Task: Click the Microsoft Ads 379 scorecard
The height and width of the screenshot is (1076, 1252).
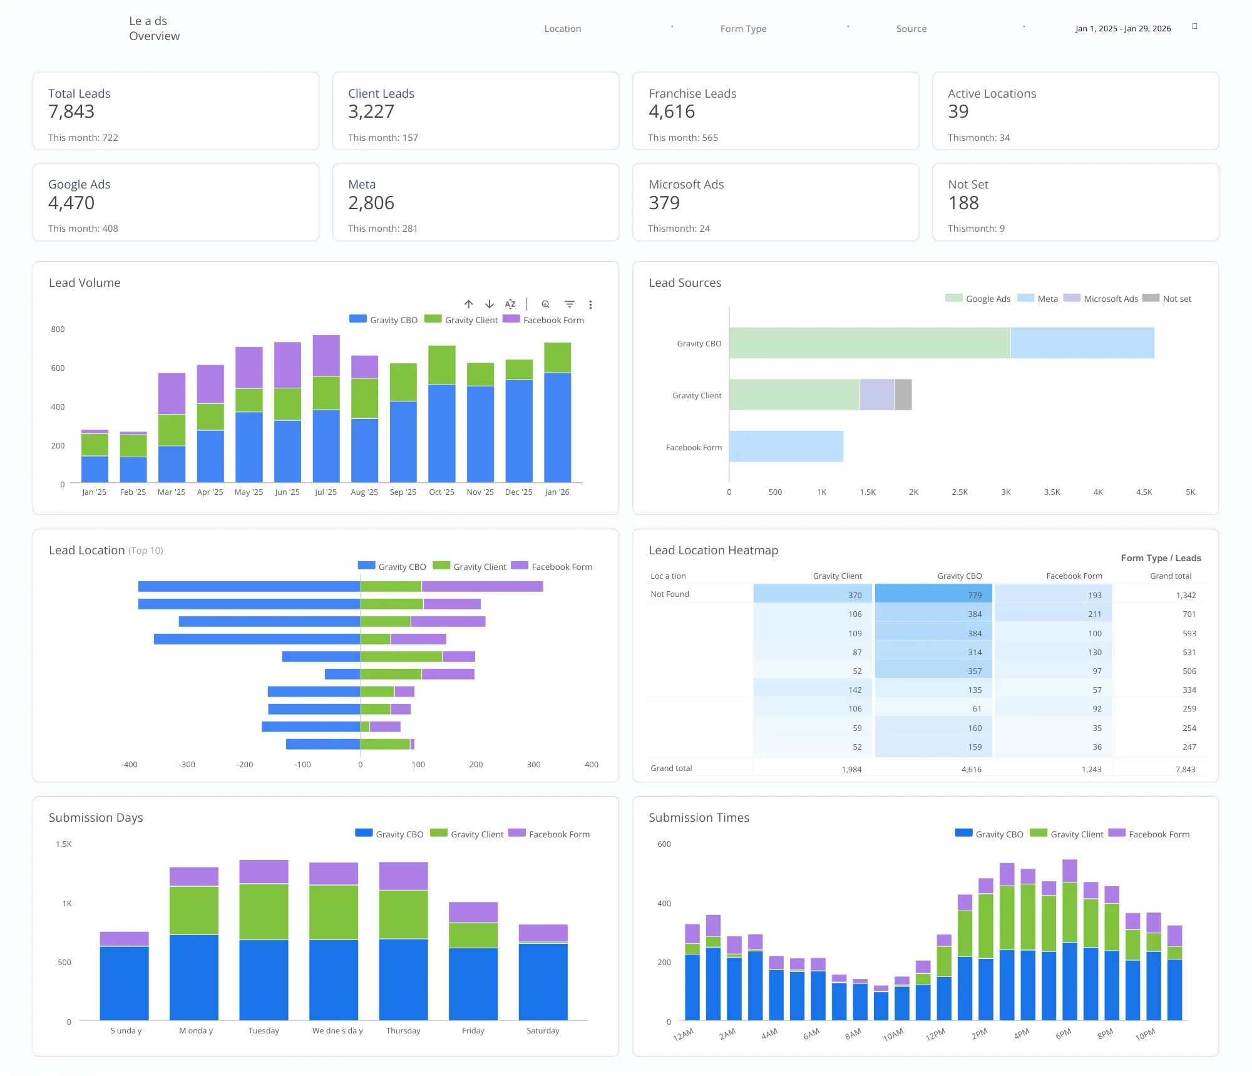Action: click(776, 202)
